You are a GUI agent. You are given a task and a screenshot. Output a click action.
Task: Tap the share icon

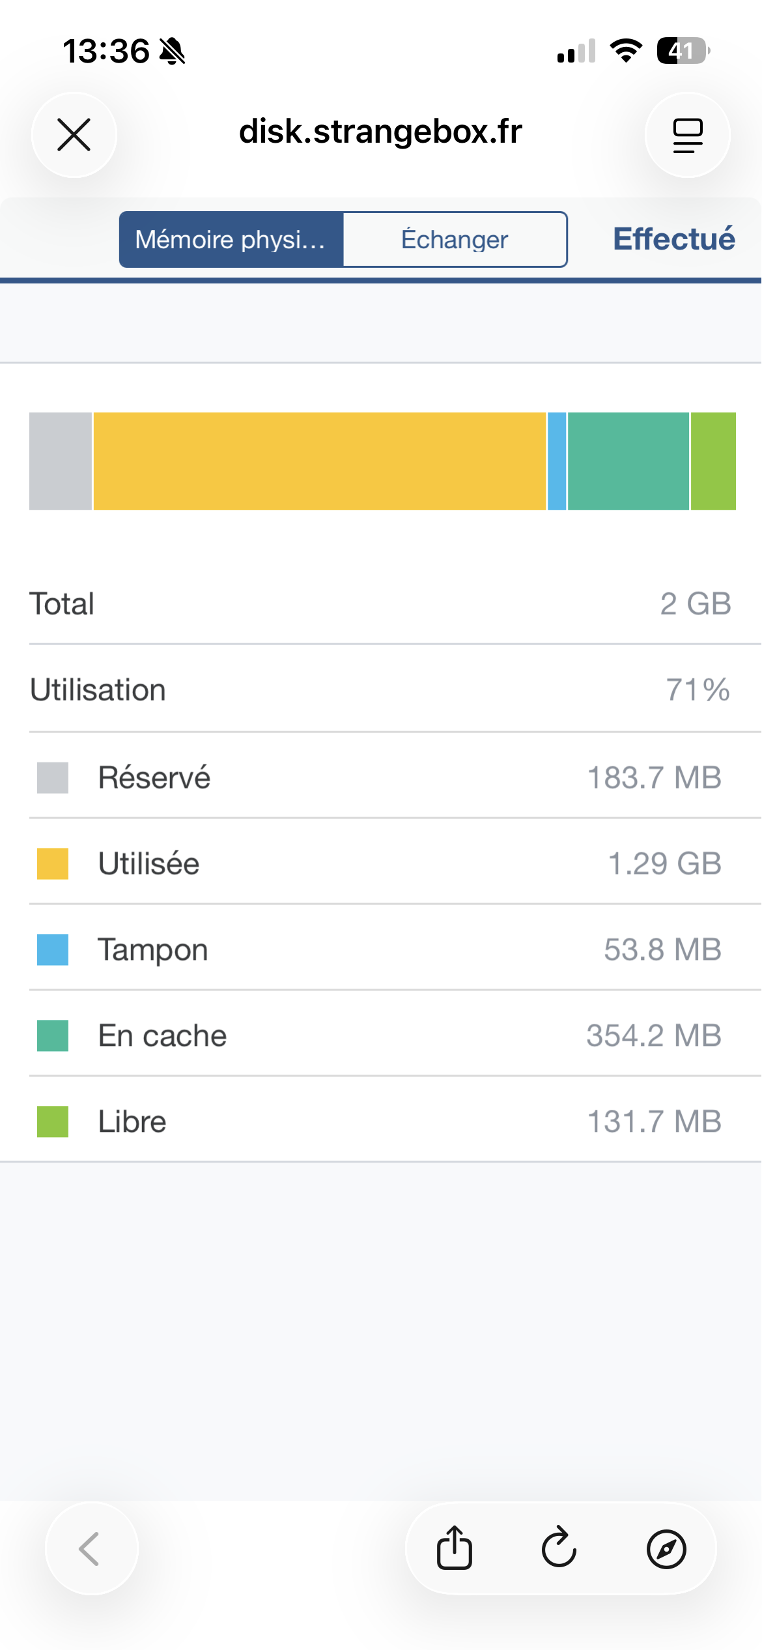pyautogui.click(x=454, y=1548)
